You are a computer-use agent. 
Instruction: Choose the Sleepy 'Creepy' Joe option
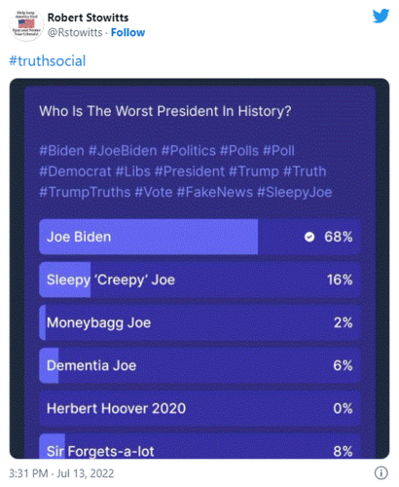pyautogui.click(x=199, y=280)
